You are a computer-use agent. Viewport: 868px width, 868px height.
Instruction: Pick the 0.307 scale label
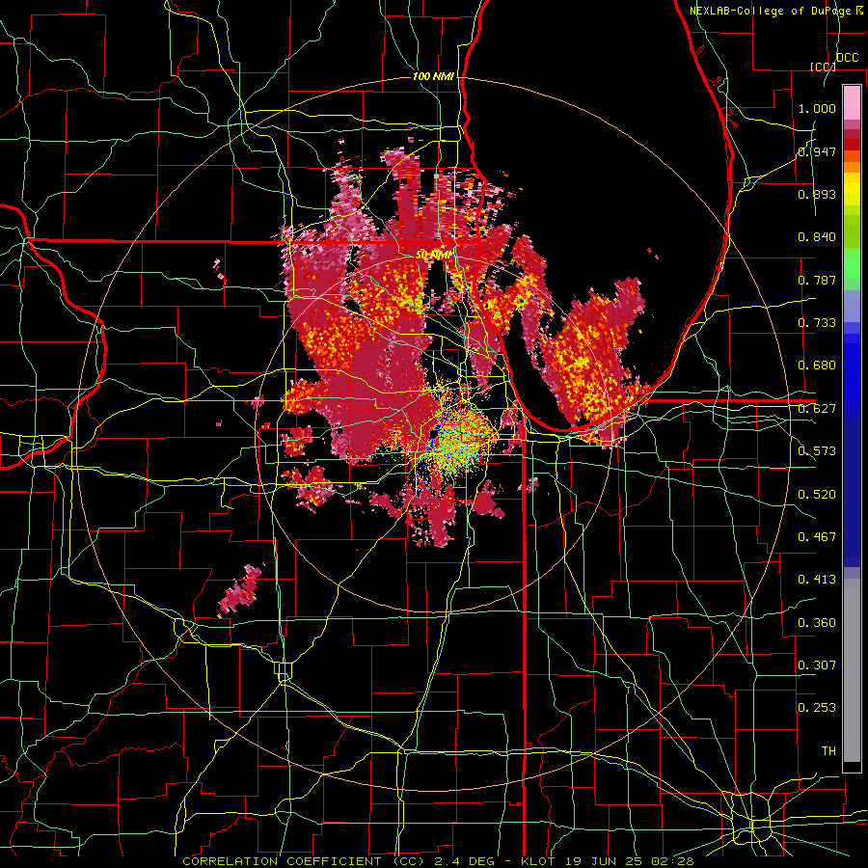pos(817,665)
